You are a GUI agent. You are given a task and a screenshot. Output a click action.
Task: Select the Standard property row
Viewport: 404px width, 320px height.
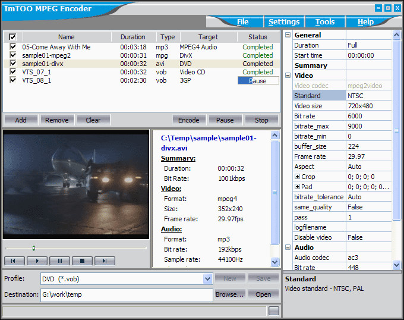[342, 96]
